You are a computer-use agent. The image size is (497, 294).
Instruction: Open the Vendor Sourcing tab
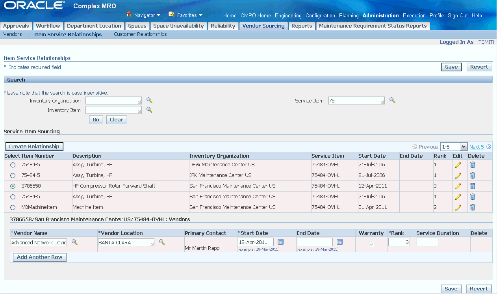[x=263, y=26]
